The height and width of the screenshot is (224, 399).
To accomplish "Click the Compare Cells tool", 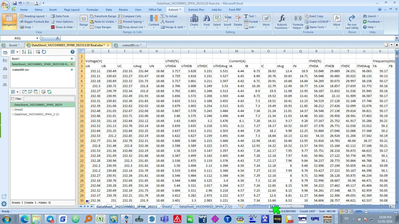I will click(x=129, y=16).
